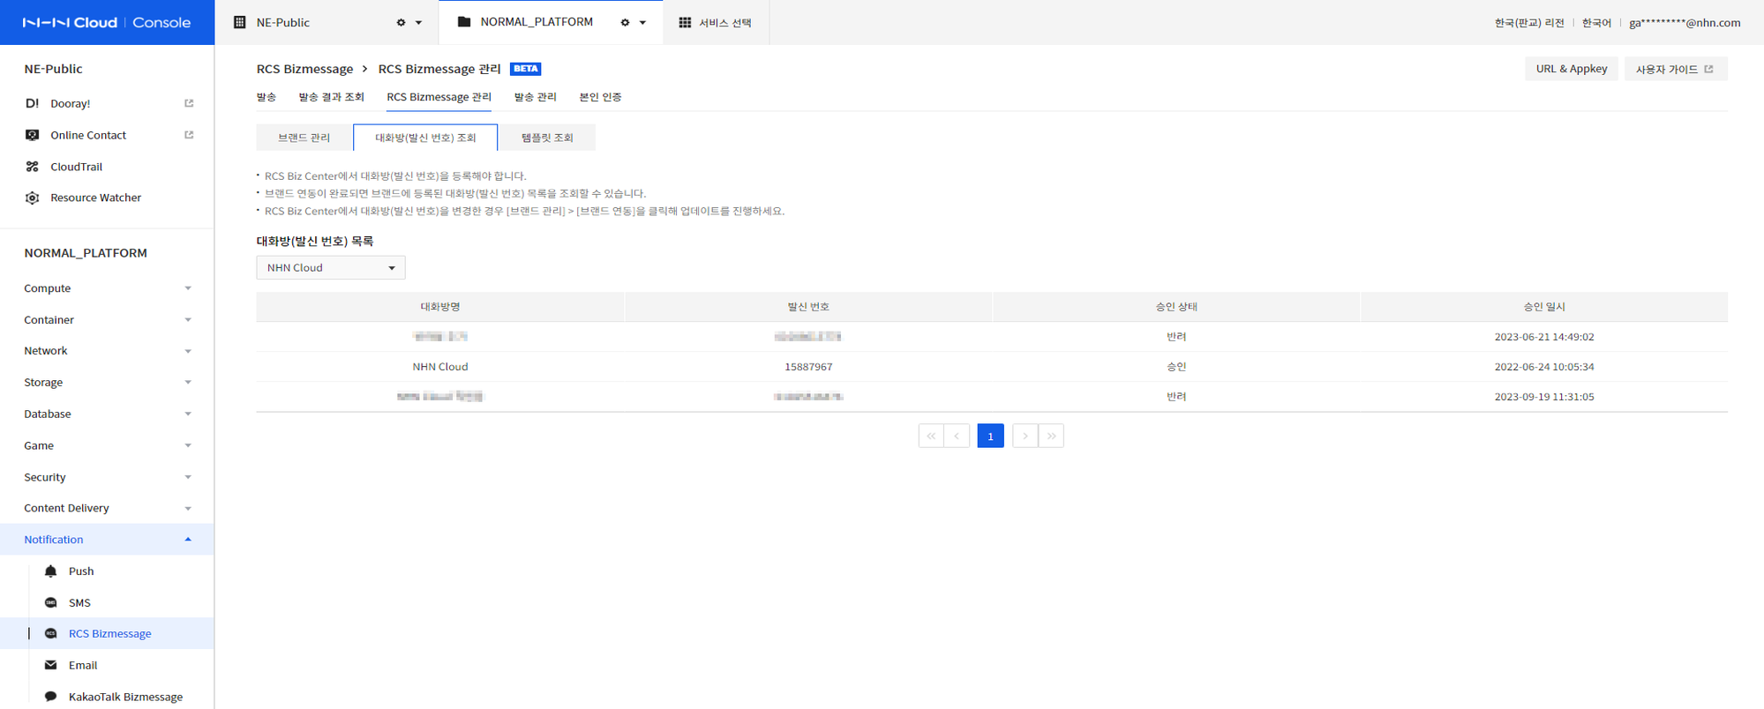Switch to the 발송 결과 조회 tab
This screenshot has height=709, width=1764.
[x=331, y=97]
